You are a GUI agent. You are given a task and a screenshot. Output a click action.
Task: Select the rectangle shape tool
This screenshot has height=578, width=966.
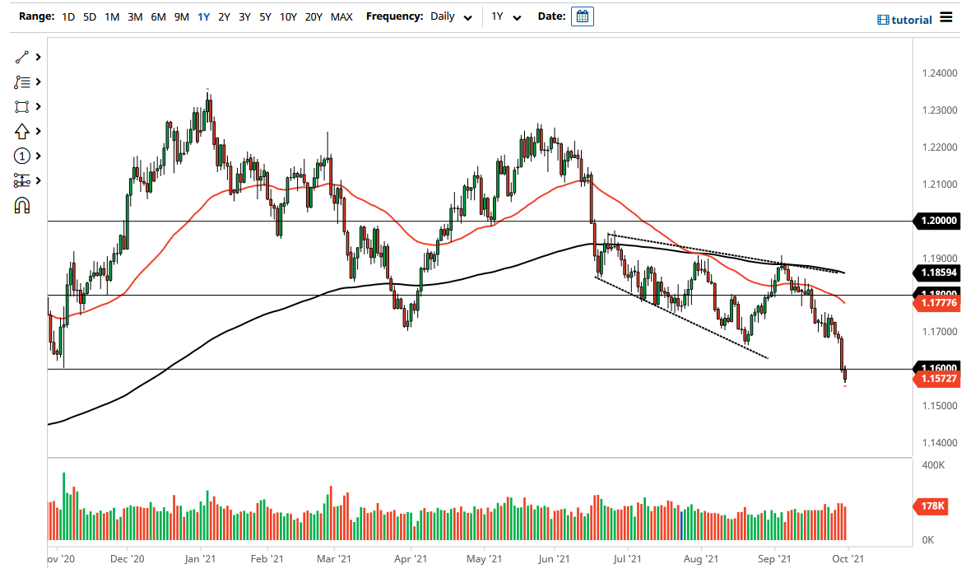pyautogui.click(x=22, y=106)
